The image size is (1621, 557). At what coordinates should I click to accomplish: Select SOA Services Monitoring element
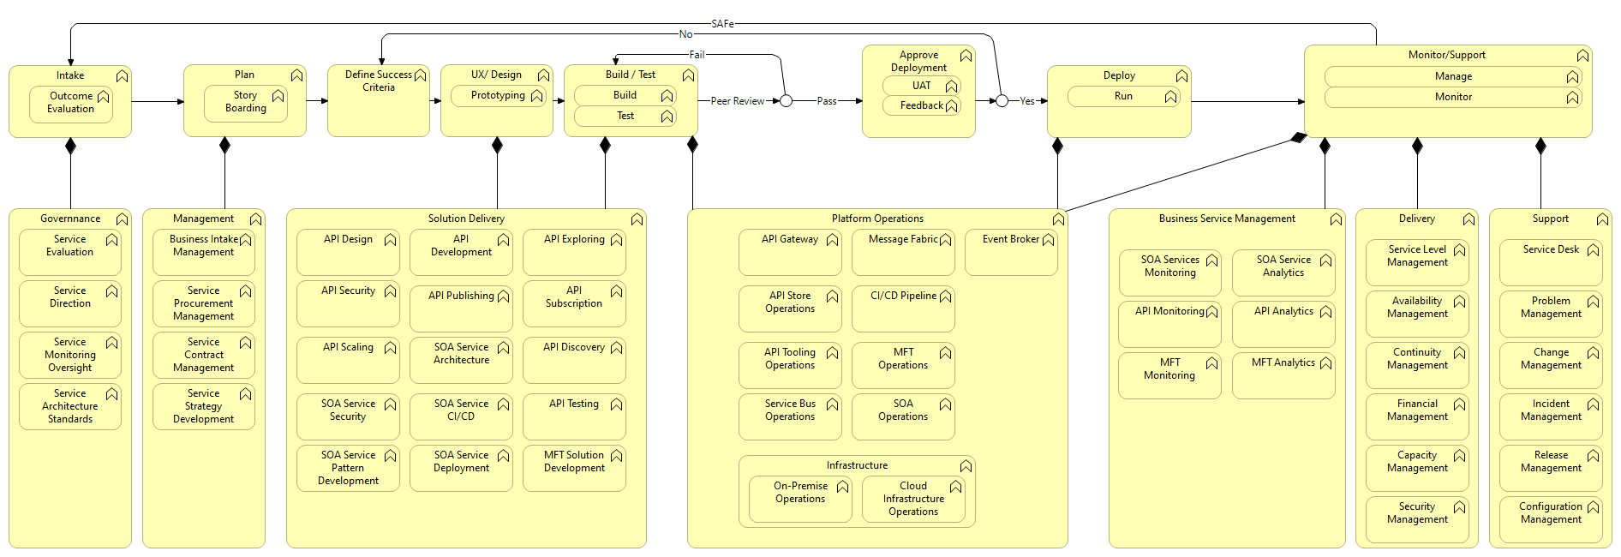click(x=1170, y=273)
